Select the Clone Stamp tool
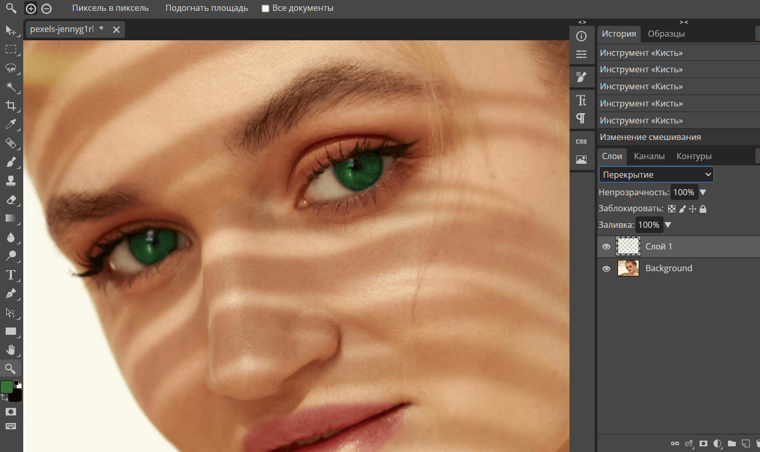The width and height of the screenshot is (760, 452). 11,181
